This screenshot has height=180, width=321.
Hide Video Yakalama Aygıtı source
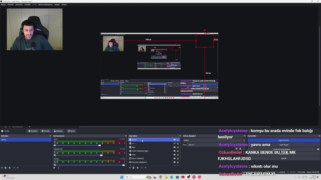tap(175, 151)
